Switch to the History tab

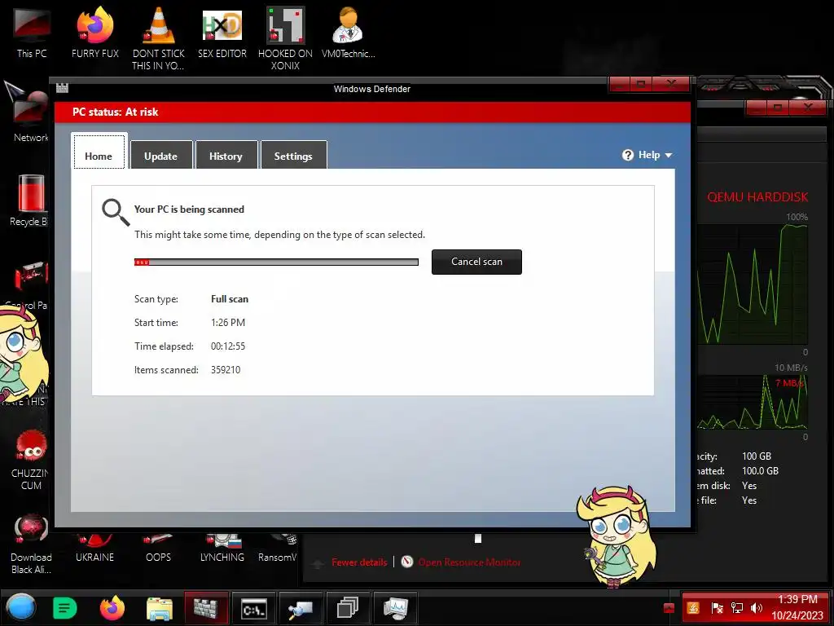(226, 155)
